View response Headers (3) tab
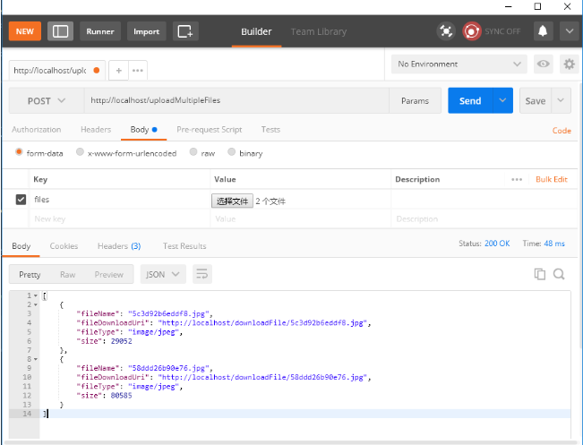Screen dimensions: 583x445 tap(119, 246)
